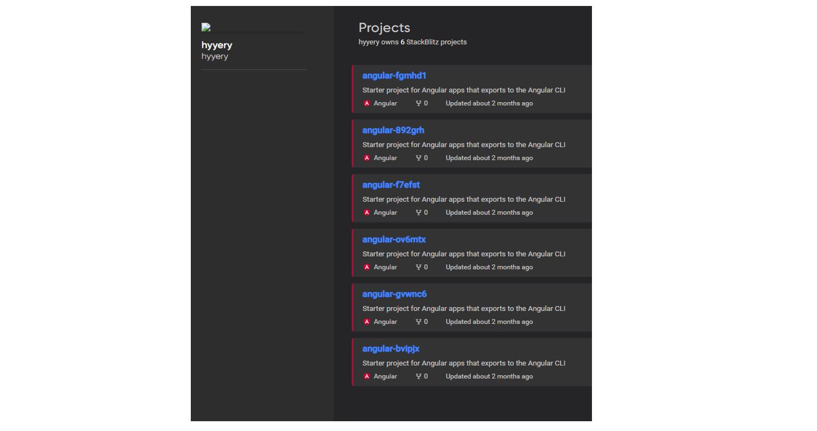Open the angular-ov6mtx project link
Viewport: 817px width, 431px height.
[x=394, y=240]
